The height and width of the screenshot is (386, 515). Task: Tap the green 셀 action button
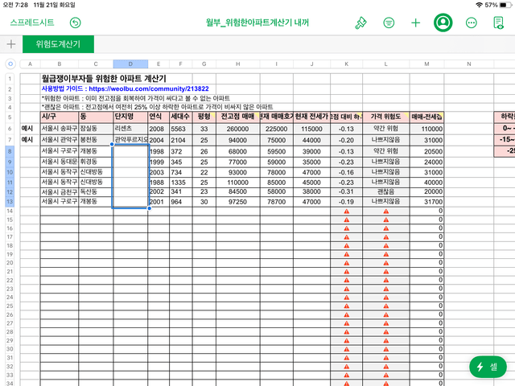tap(488, 367)
